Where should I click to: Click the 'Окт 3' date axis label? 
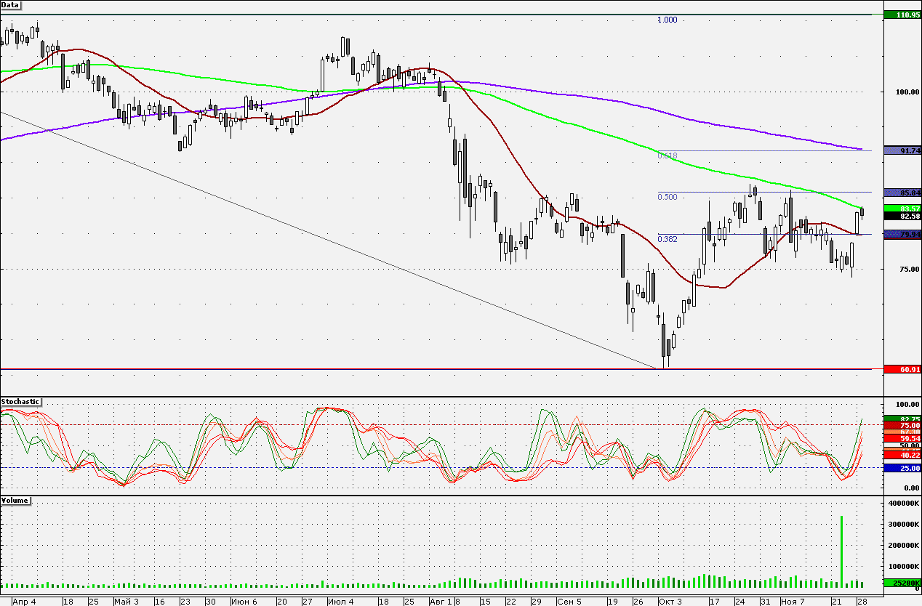click(670, 602)
